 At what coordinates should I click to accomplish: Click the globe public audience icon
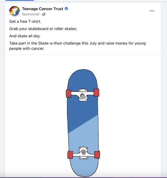44,14
